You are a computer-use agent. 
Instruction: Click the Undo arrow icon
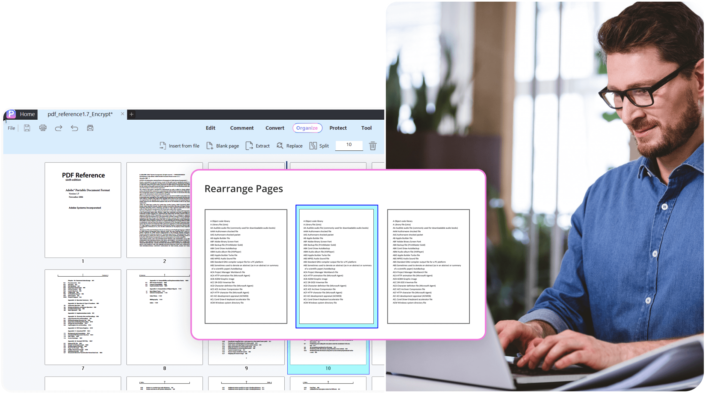75,128
